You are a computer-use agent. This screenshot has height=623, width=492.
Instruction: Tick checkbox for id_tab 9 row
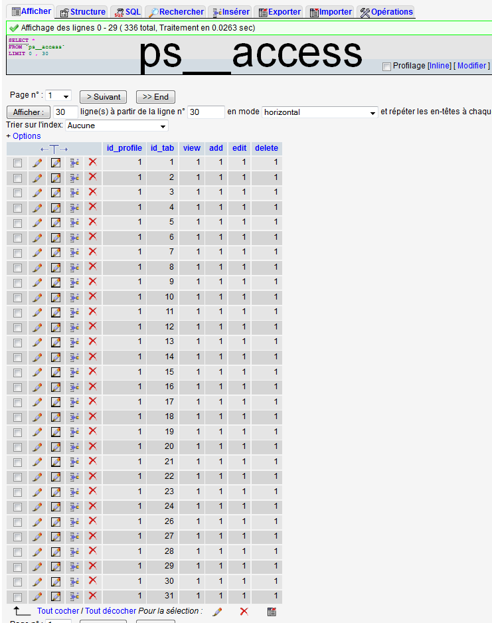17,282
